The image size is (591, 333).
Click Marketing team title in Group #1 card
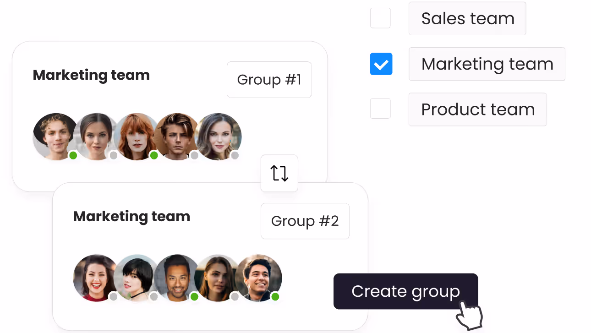click(91, 75)
